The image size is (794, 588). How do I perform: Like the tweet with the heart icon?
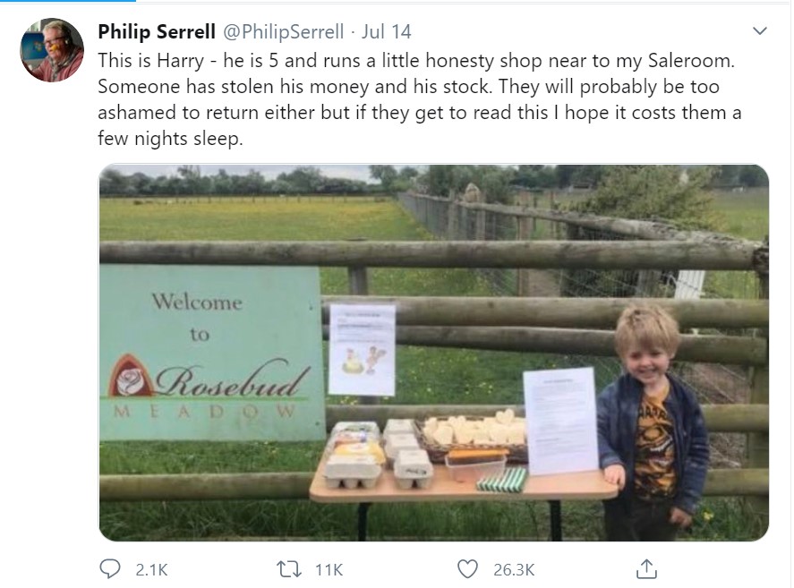coord(467,569)
